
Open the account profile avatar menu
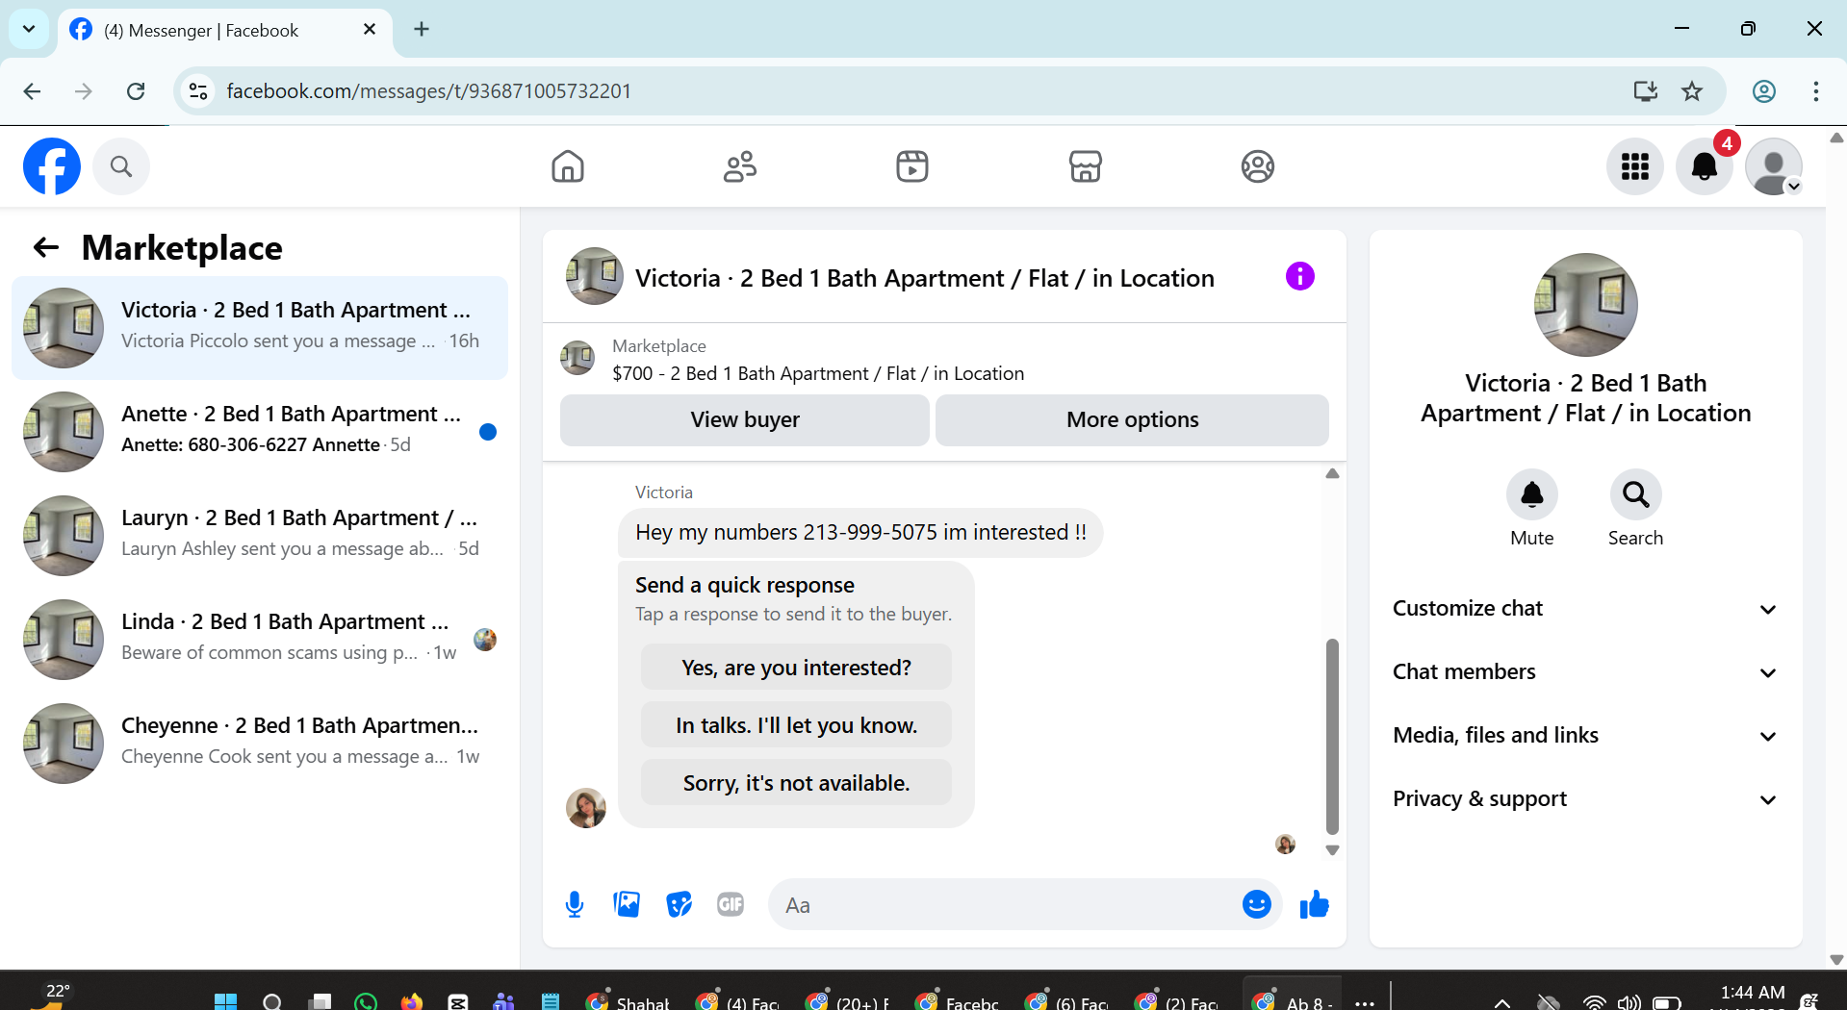click(1774, 166)
